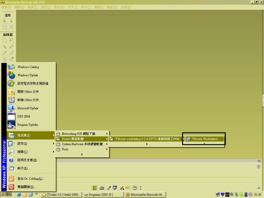Expand hidden items below VMware Workstation entry

click(204, 144)
